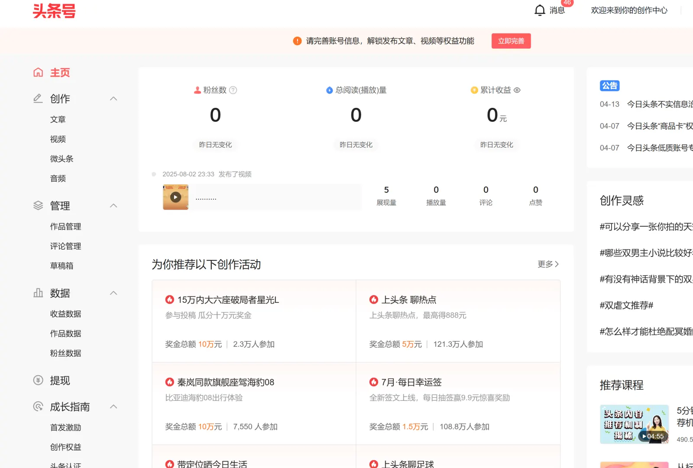The height and width of the screenshot is (468, 693).
Task: Open 评论管理 in the sidebar
Action: [x=65, y=246]
